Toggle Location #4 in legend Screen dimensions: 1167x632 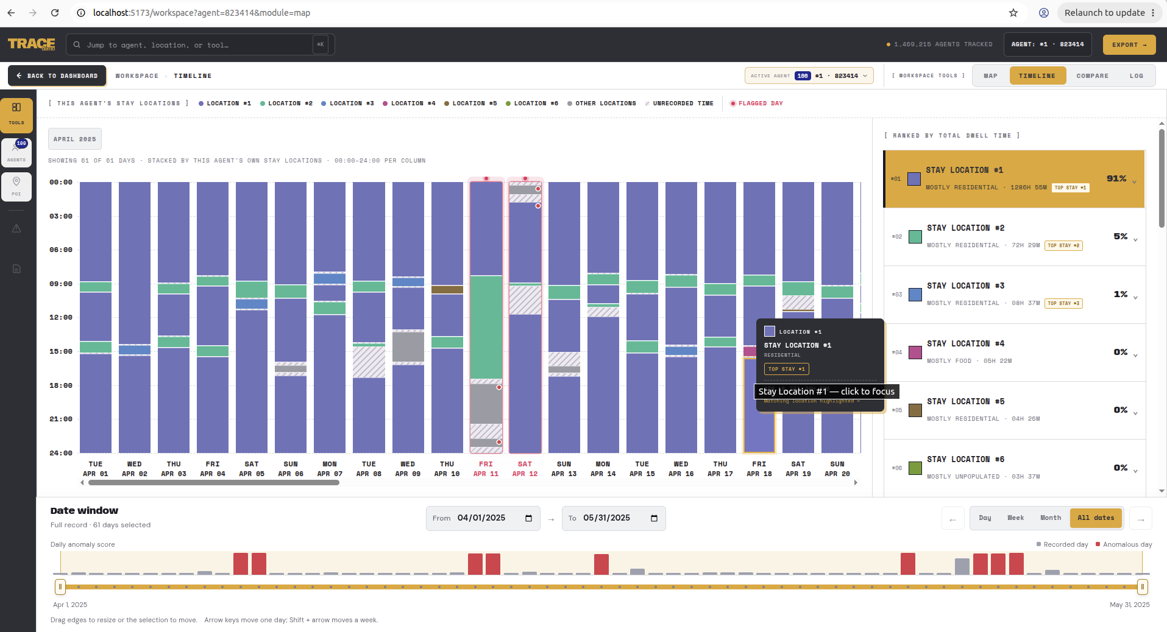point(409,104)
